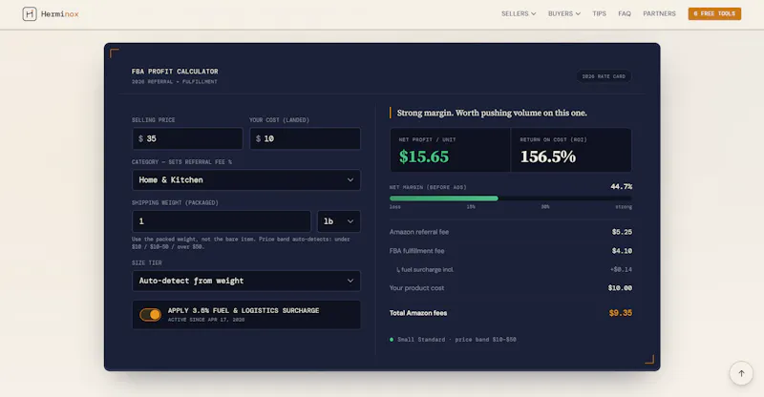Viewport: 764px width, 397px height.
Task: Toggle the 3.5% fuel surcharge switch
Action: 150,315
